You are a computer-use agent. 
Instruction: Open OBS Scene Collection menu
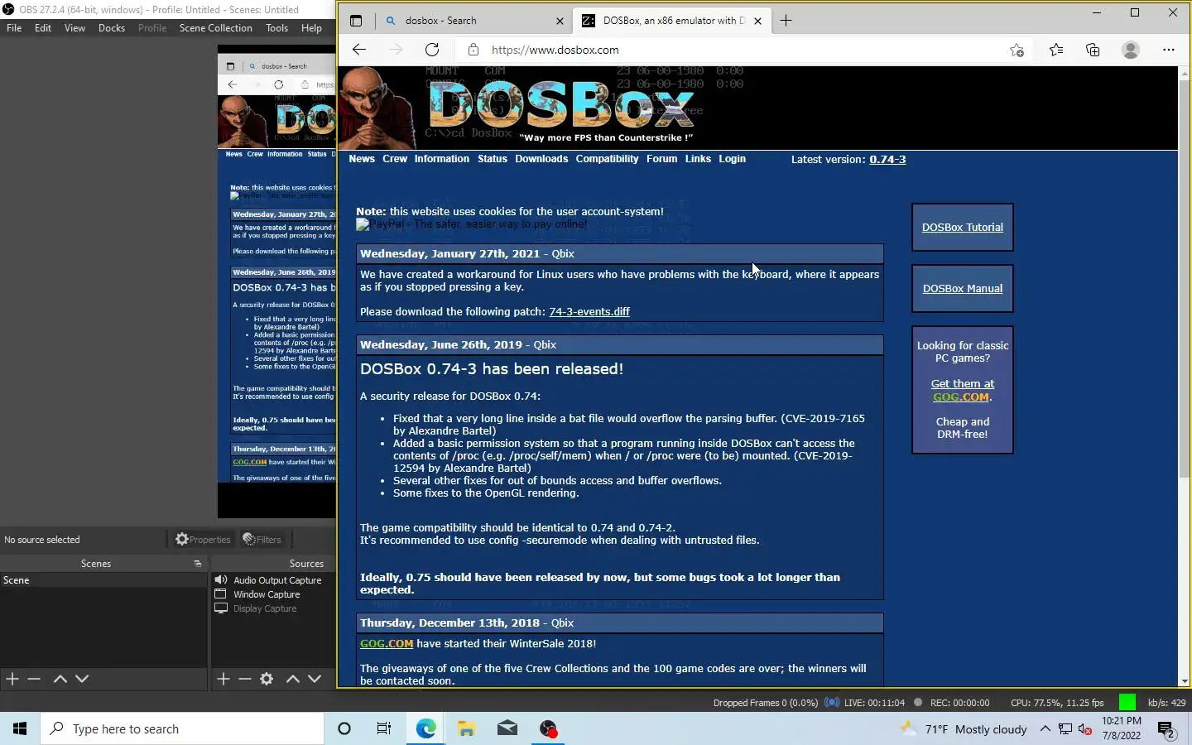(x=215, y=28)
